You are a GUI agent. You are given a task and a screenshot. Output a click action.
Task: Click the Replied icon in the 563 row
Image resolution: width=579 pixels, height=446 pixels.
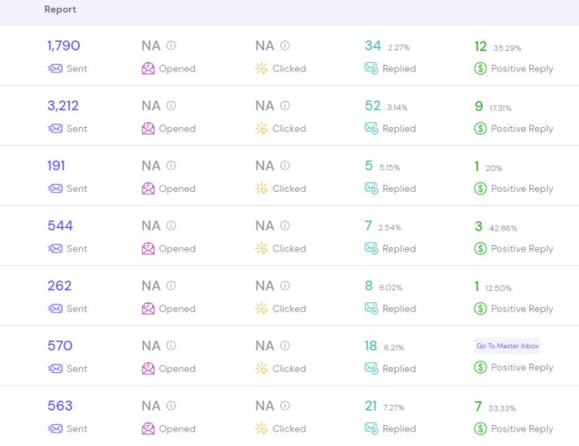point(372,429)
